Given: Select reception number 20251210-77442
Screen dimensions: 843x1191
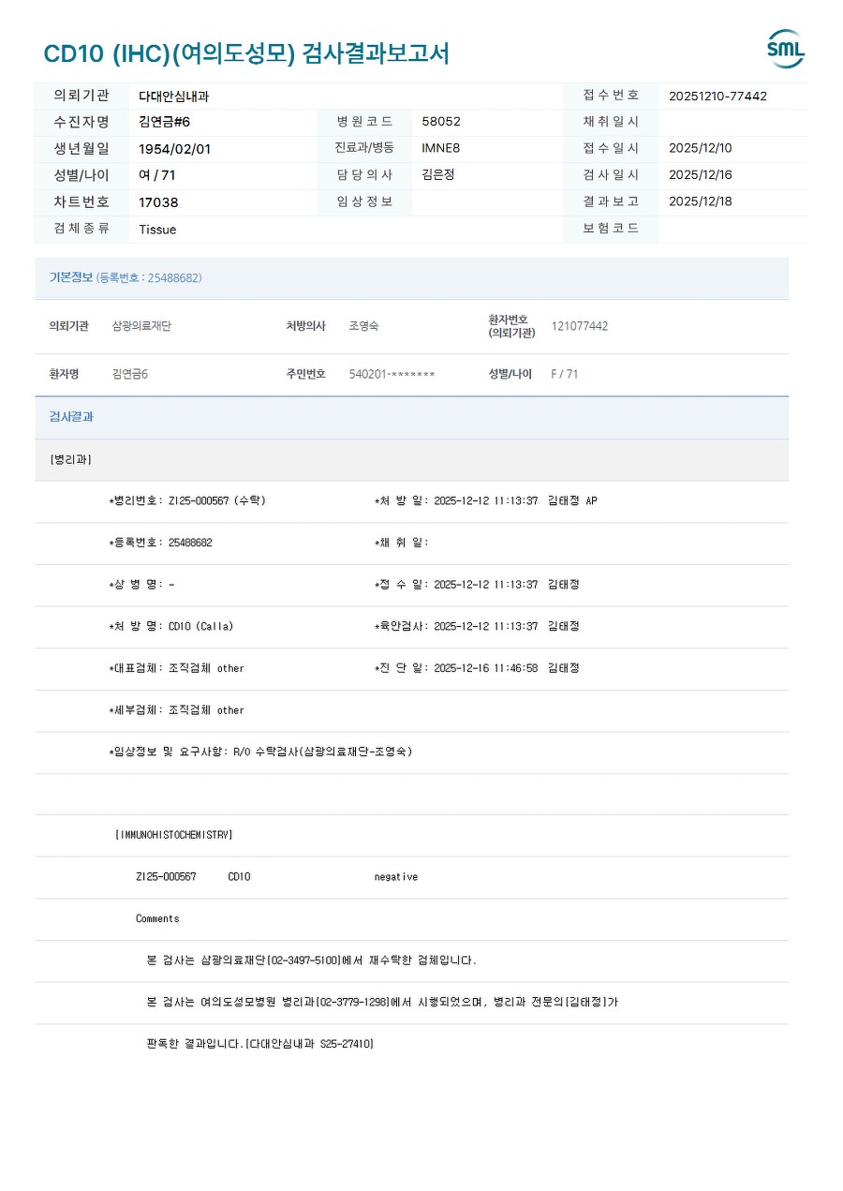Looking at the screenshot, I should tap(717, 96).
